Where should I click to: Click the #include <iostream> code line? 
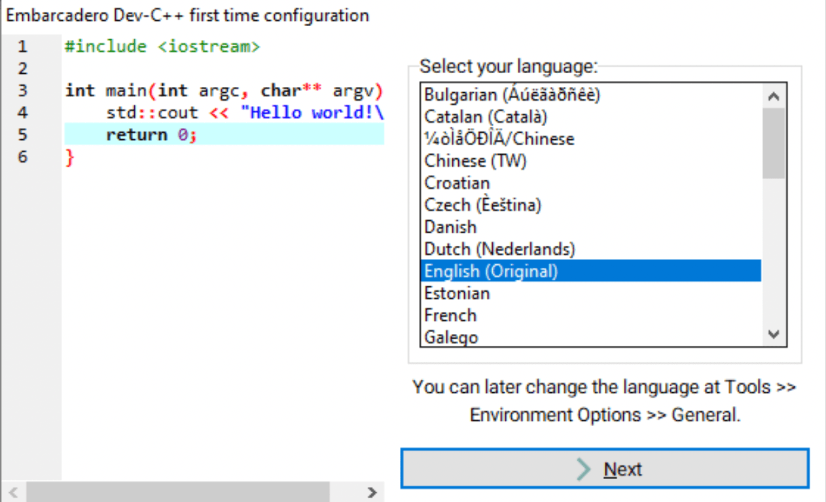[162, 46]
